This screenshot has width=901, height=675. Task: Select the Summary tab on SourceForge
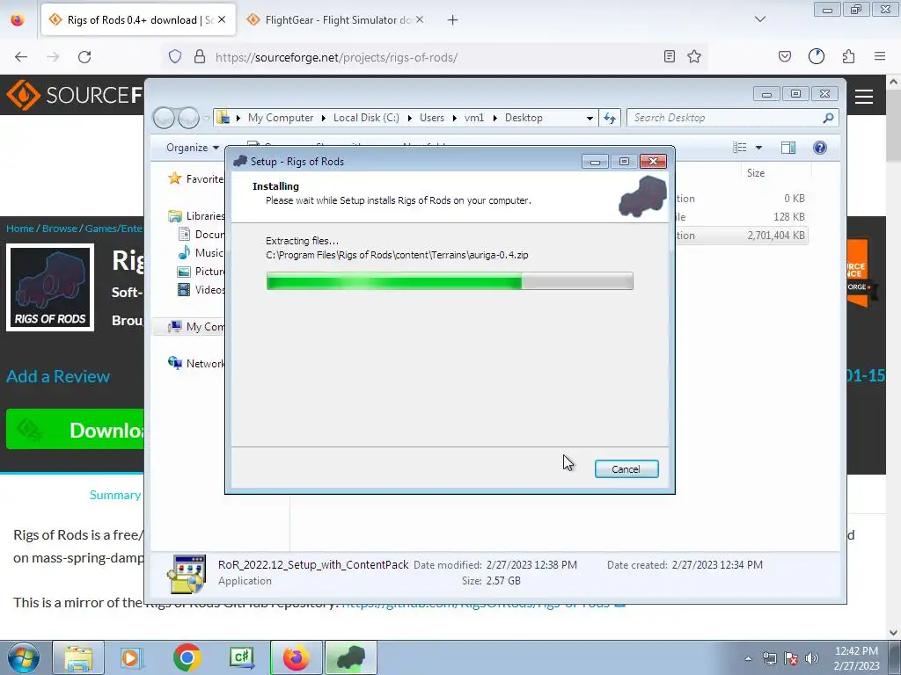tap(115, 495)
